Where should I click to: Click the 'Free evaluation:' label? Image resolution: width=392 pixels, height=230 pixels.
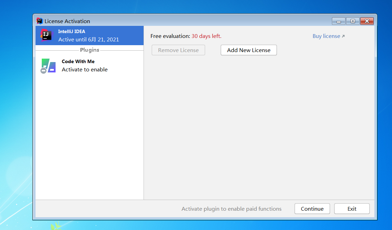(170, 36)
